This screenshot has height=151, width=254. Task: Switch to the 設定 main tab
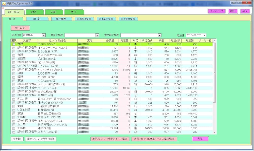pyautogui.click(x=34, y=12)
